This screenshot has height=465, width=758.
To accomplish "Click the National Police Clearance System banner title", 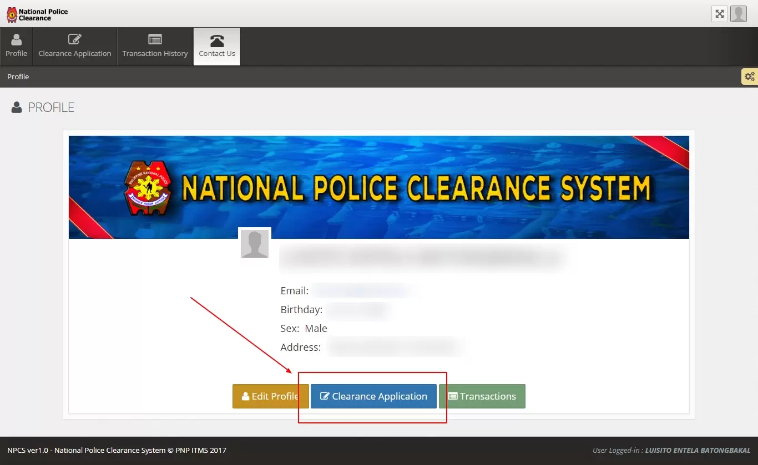I will coord(416,188).
